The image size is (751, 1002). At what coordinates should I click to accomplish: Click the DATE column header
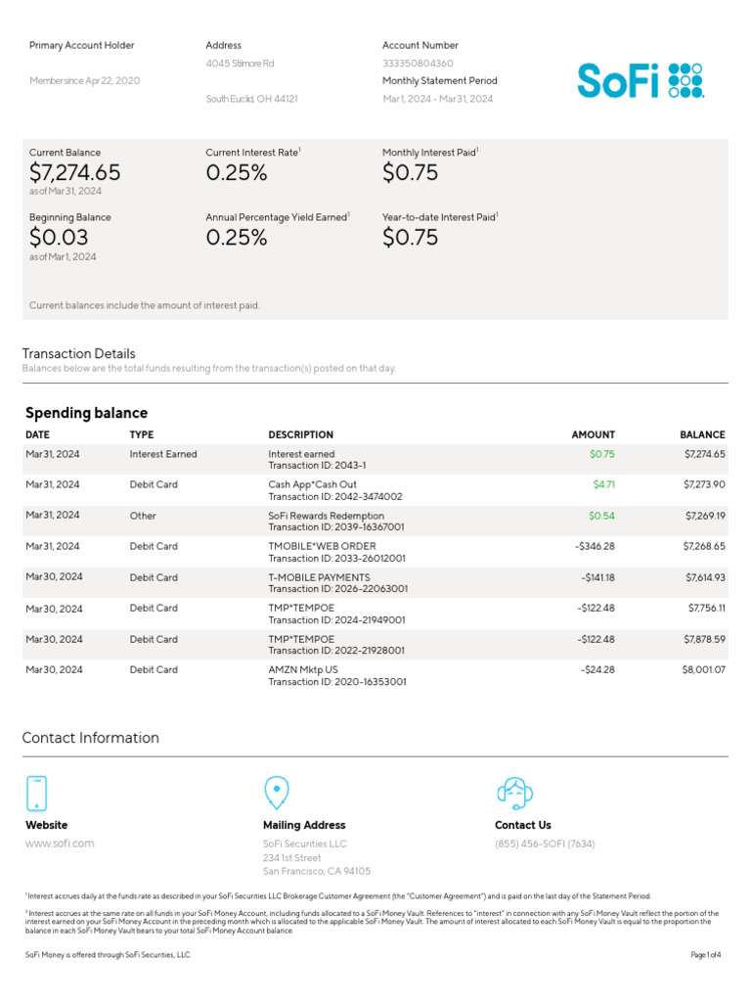37,434
